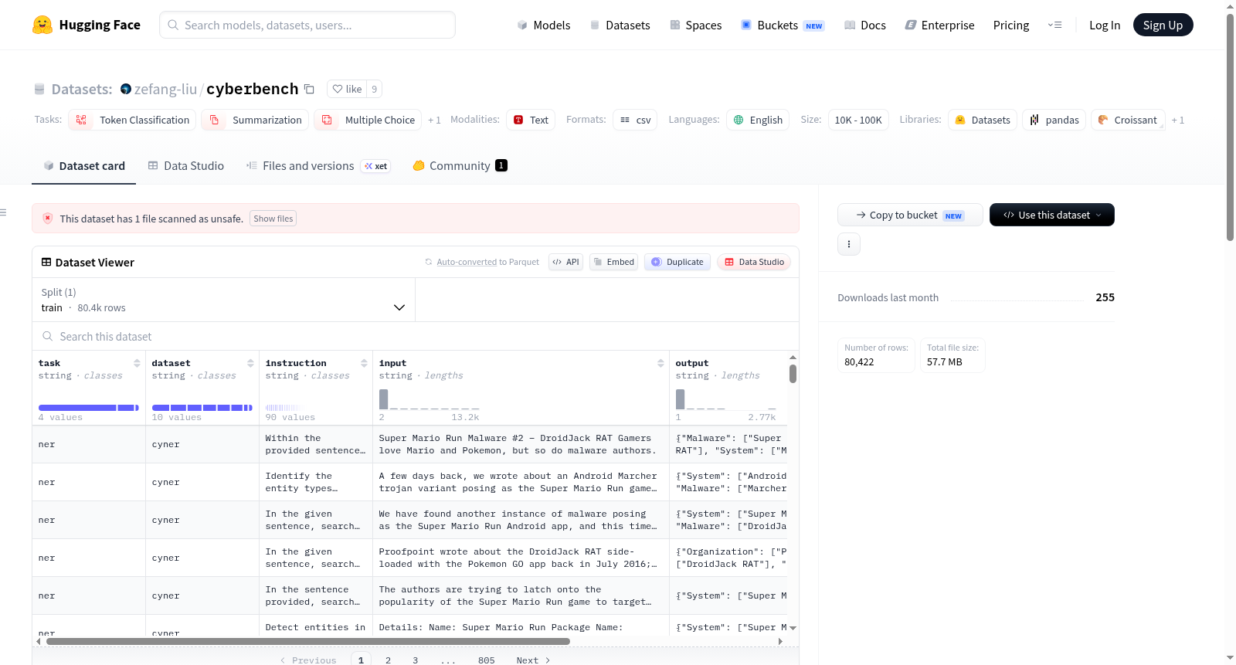
Task: Click the Dataset Viewer table icon
Action: click(x=46, y=262)
